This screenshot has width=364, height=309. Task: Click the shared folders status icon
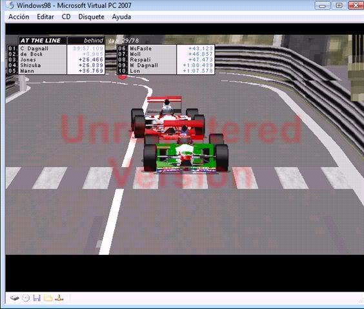(x=48, y=298)
